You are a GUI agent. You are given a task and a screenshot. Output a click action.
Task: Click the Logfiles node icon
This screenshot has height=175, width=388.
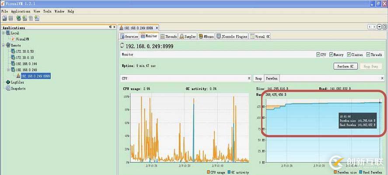pyautogui.click(x=8, y=82)
